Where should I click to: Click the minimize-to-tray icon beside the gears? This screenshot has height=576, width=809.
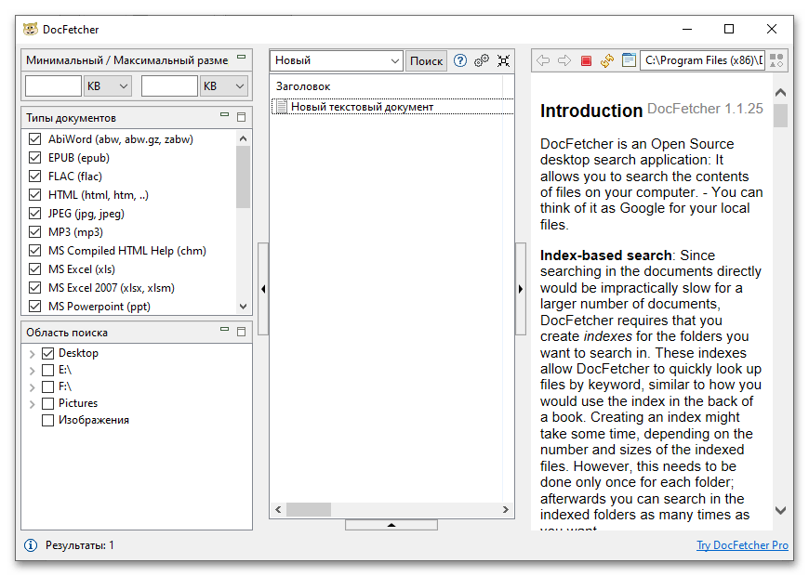click(x=503, y=60)
